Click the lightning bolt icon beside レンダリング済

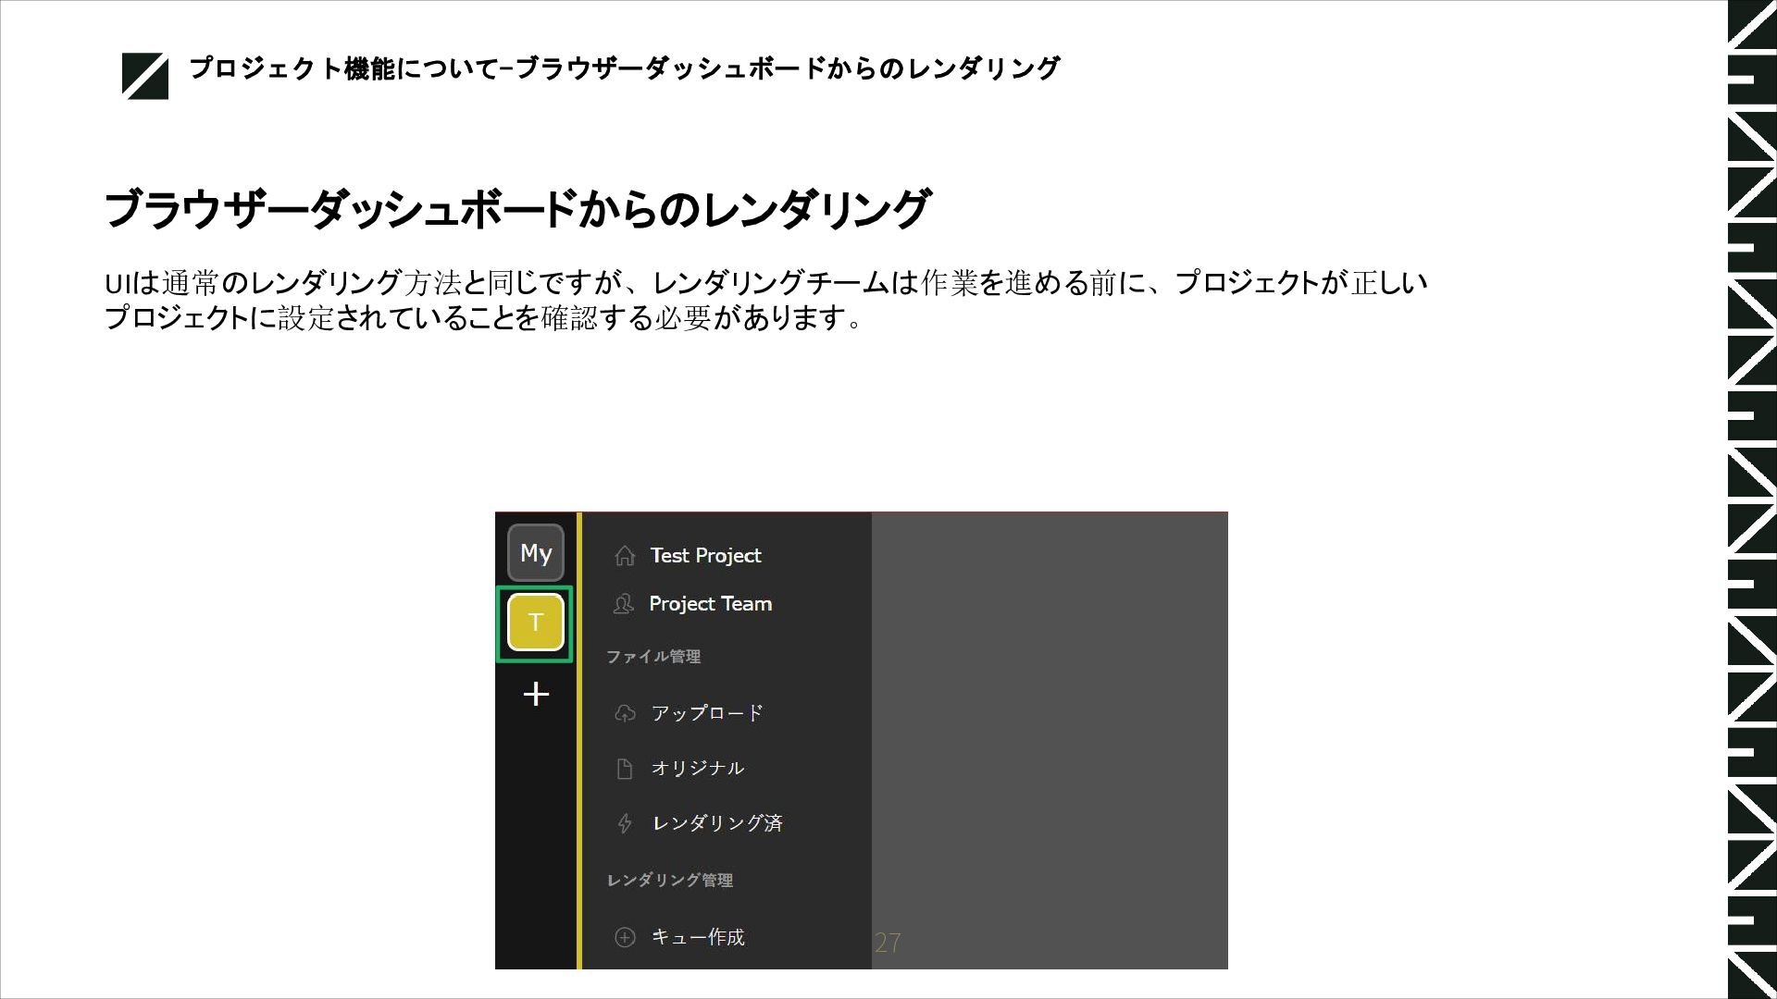pos(625,823)
